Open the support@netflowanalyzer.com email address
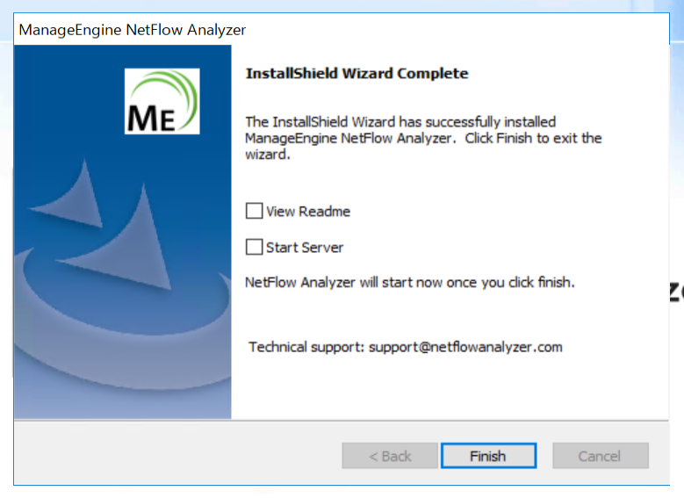 pos(465,347)
